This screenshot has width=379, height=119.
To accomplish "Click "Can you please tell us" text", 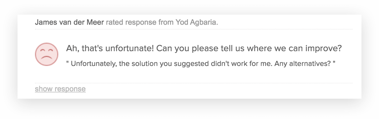I will pyautogui.click(x=200, y=49).
